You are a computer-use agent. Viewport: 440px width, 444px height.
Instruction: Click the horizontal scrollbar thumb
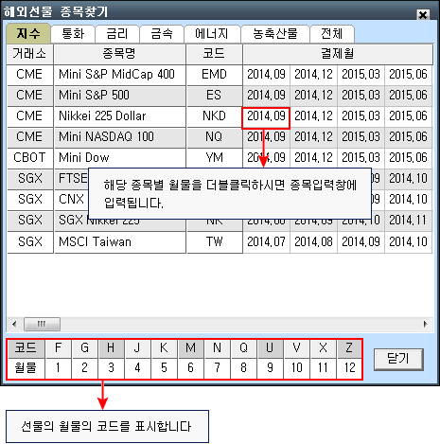(42, 324)
